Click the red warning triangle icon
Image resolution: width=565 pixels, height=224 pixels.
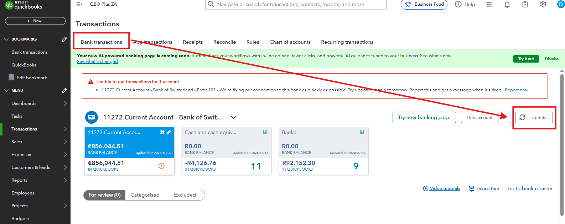coord(91,81)
